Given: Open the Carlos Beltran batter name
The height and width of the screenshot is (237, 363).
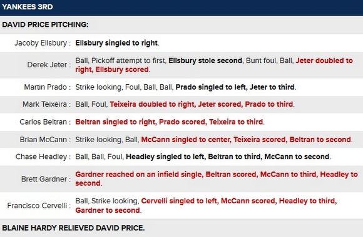Looking at the screenshot, I should [43, 122].
